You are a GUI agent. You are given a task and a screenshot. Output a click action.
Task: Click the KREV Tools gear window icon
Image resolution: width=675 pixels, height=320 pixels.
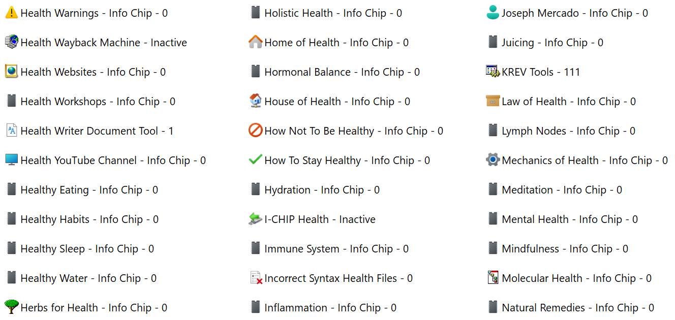(493, 72)
